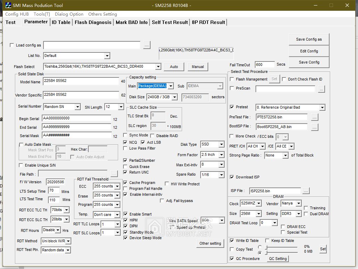358x269 pixels.
Task: Browse for PreTest File button
Action: (x=315, y=117)
